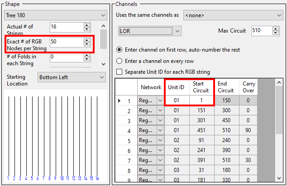Click row 1 selector arrow in grid
This screenshot has height=186, width=287.
click(119, 100)
